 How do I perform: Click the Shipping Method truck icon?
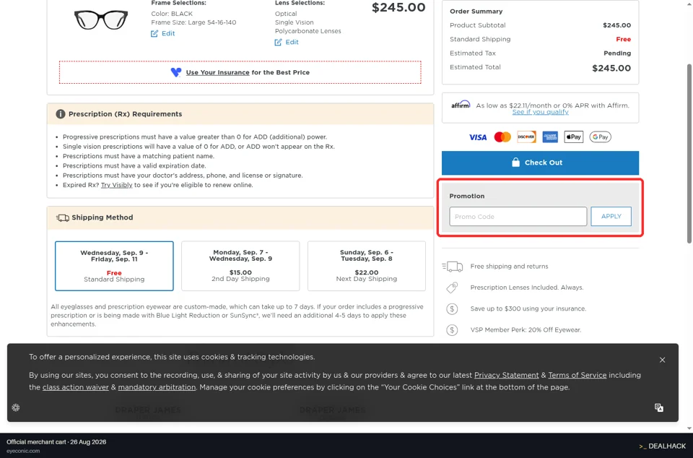coord(62,218)
